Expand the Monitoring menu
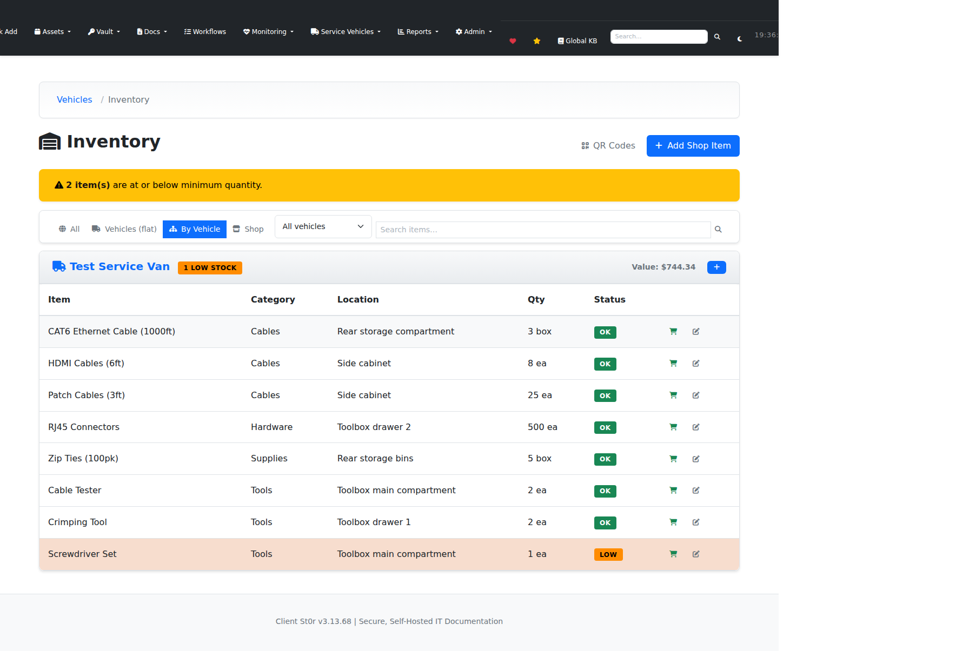The image size is (976, 651). [x=268, y=32]
